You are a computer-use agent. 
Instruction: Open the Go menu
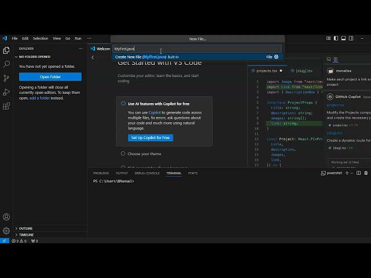coord(68,38)
